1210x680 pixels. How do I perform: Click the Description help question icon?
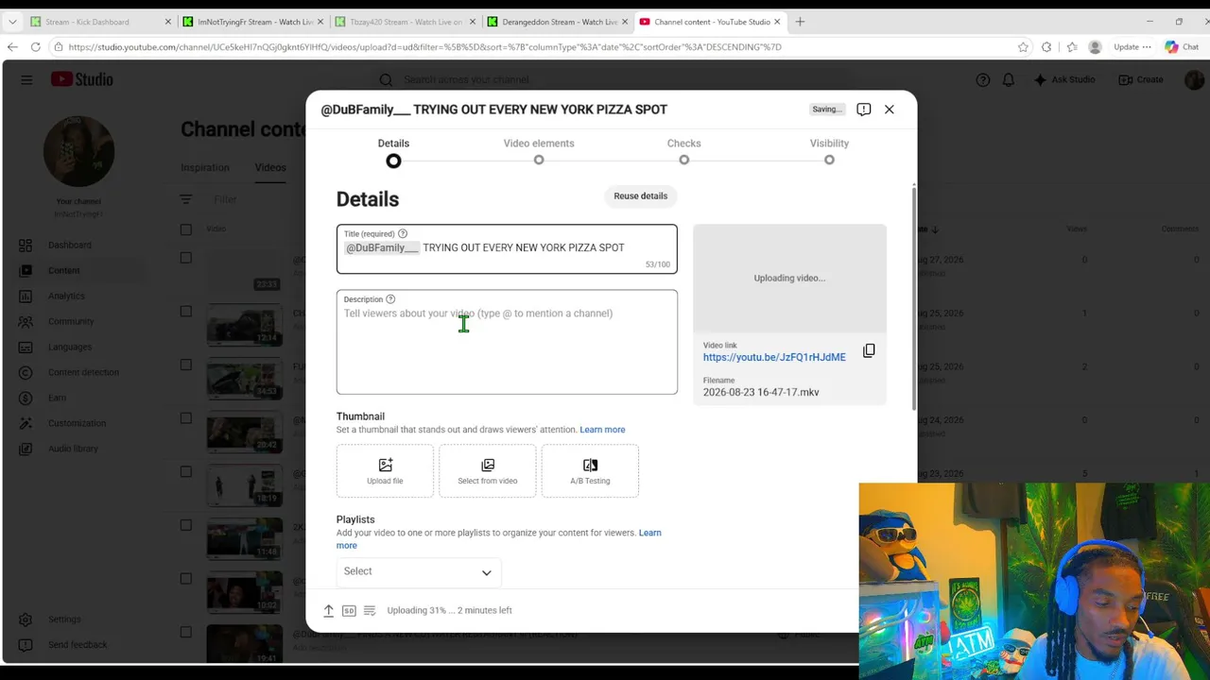[390, 299]
